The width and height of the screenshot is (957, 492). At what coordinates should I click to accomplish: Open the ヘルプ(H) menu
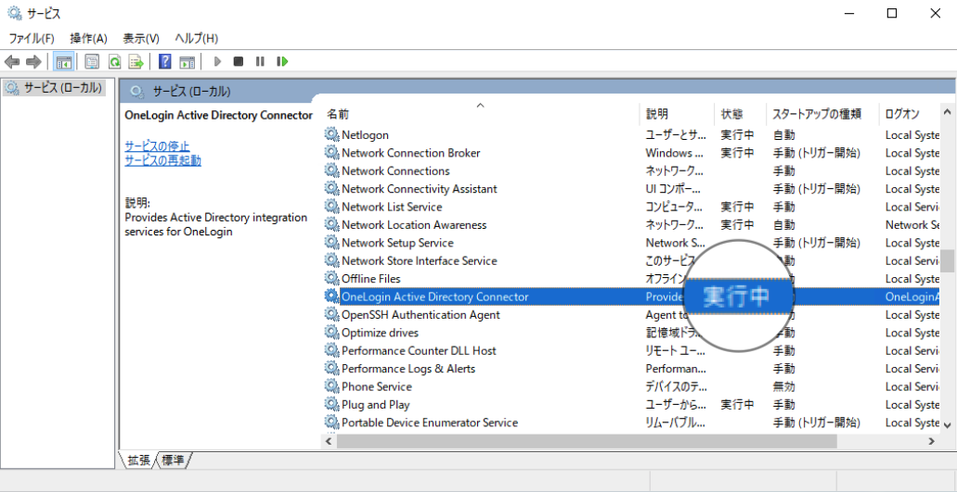coord(196,38)
